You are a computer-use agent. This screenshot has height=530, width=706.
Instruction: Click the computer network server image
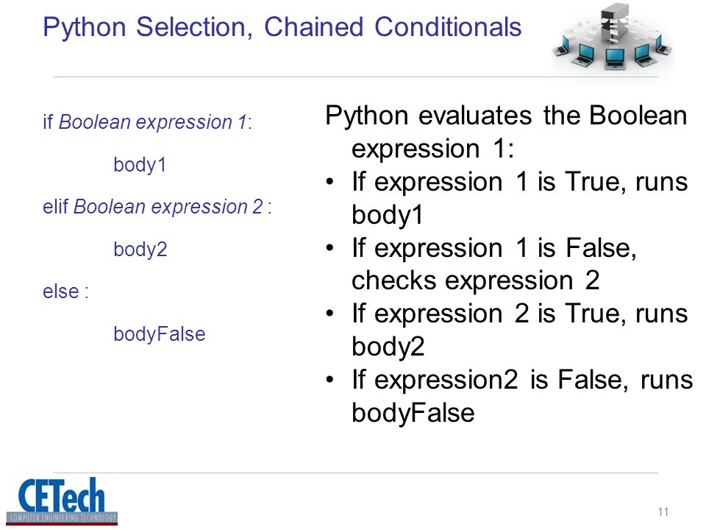click(x=613, y=37)
